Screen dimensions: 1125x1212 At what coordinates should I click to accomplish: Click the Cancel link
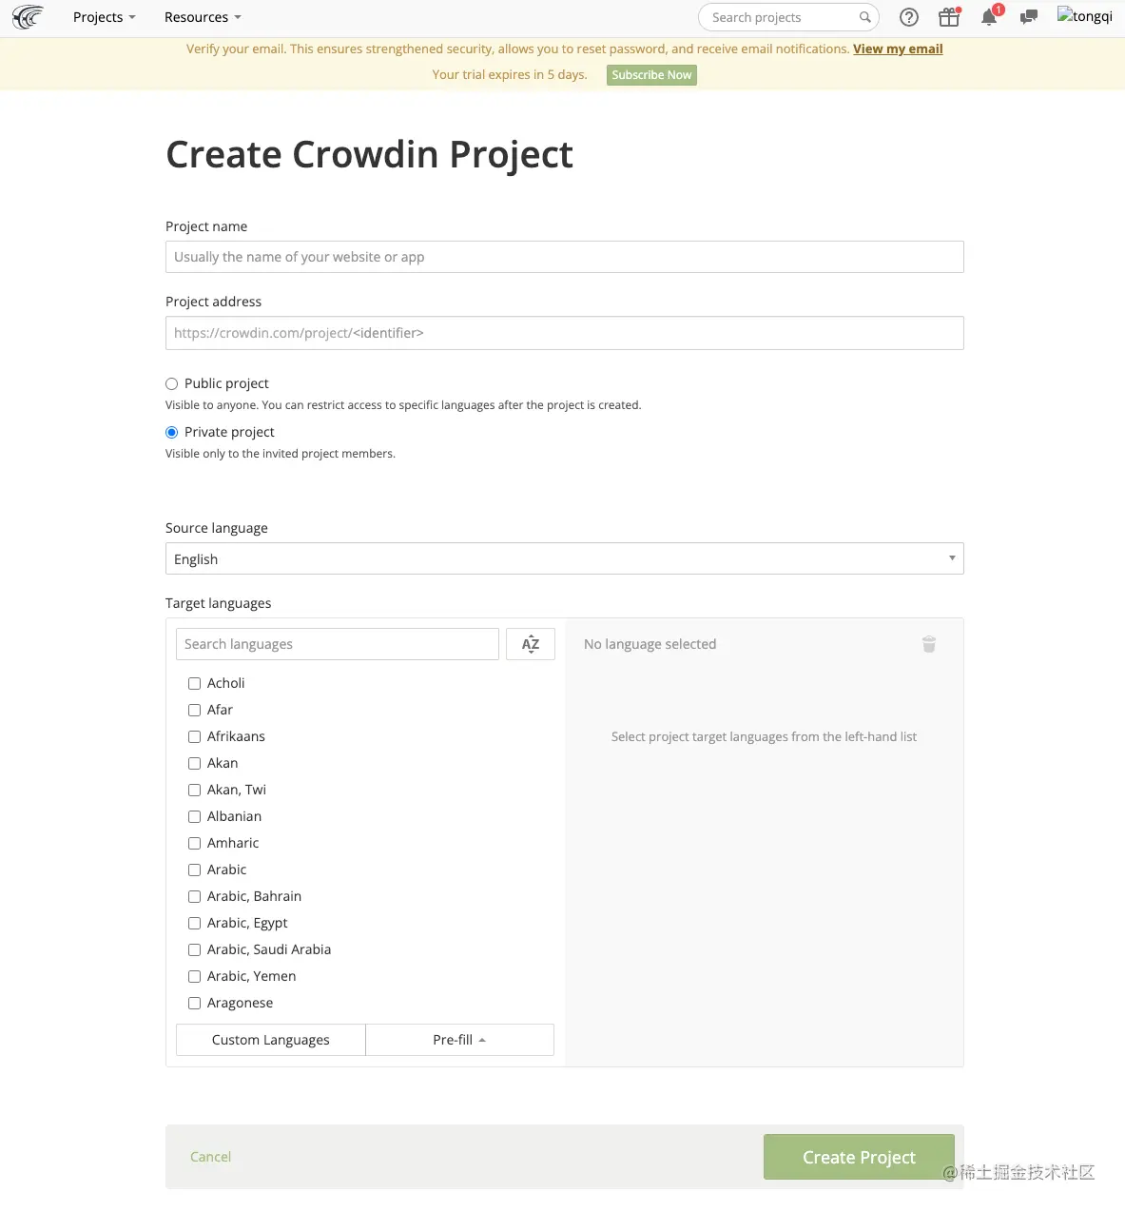[210, 1157]
